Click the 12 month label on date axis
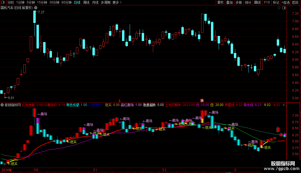This screenshot has width=301, height=173. click(164, 170)
